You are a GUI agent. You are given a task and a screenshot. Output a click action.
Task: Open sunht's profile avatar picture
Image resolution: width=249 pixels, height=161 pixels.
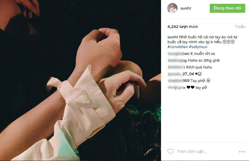[x=172, y=8]
